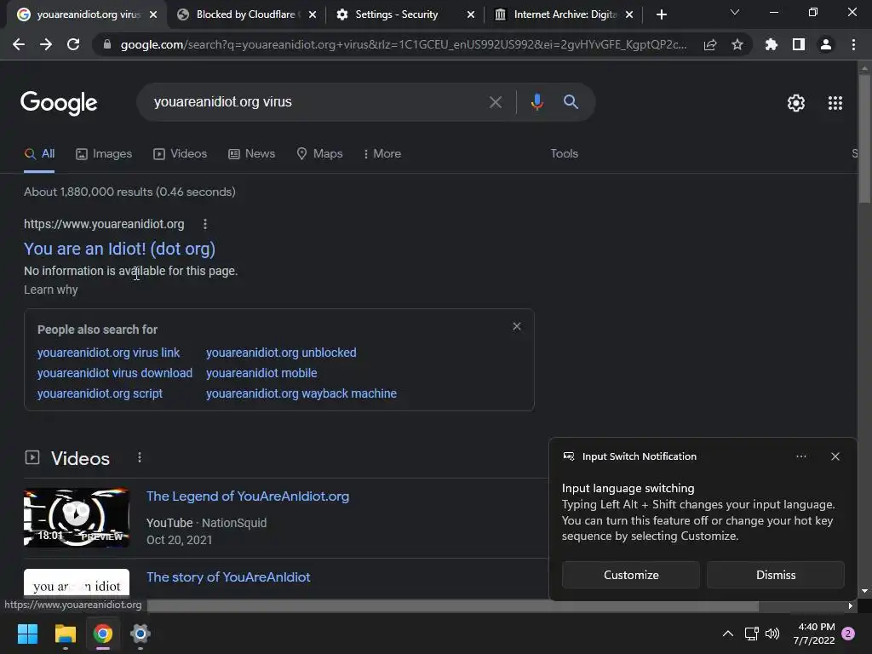Search youareanidiot virus download suggestion

coord(115,373)
